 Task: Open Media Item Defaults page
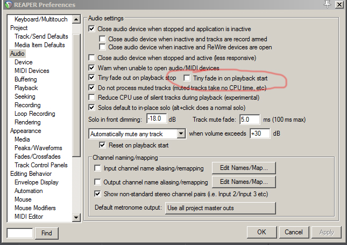(x=40, y=45)
